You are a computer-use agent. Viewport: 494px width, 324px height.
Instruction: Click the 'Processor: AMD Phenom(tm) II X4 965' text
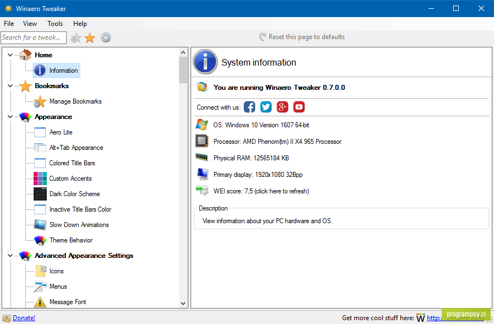278,142
